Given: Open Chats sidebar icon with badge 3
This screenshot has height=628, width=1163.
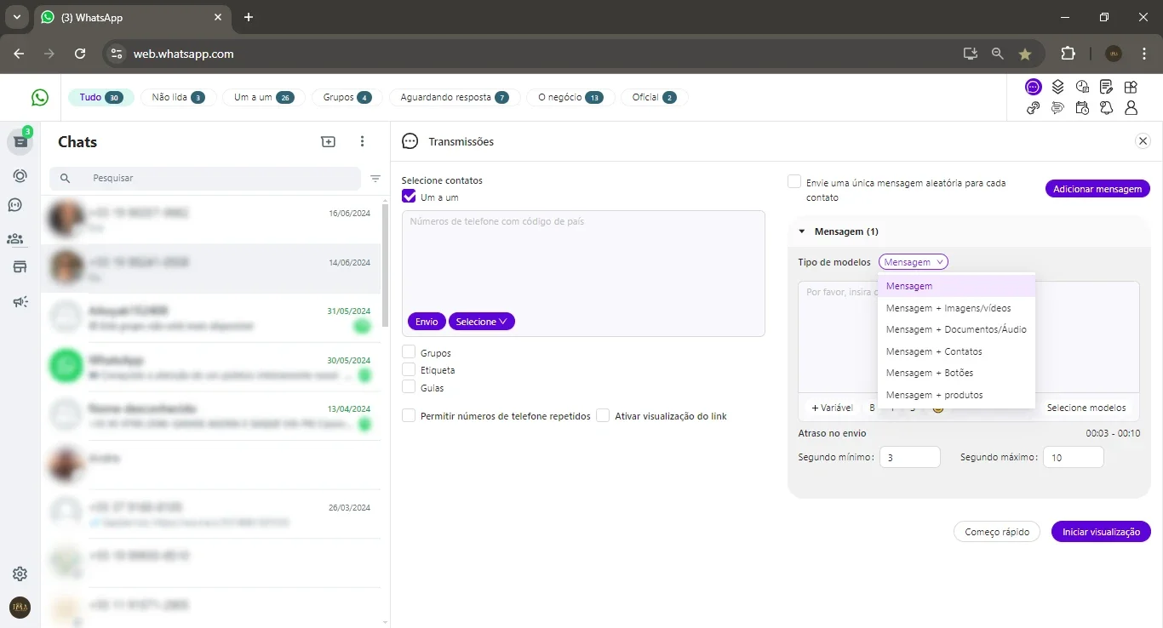Looking at the screenshot, I should (x=20, y=141).
